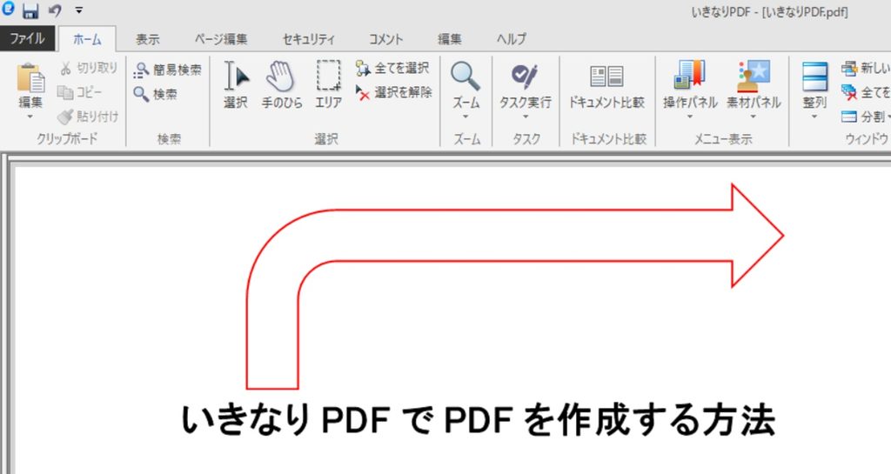Expand the タスク実行 dropdown arrow
Screen dimensions: 891x474
(525, 117)
